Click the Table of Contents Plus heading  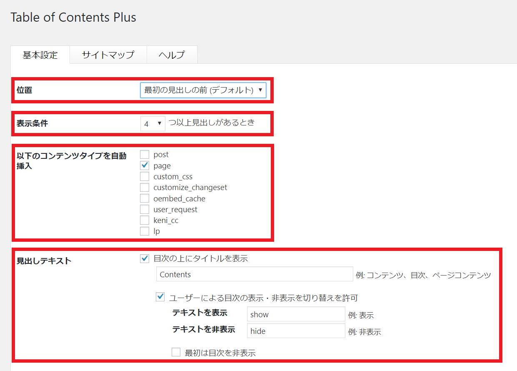[73, 18]
